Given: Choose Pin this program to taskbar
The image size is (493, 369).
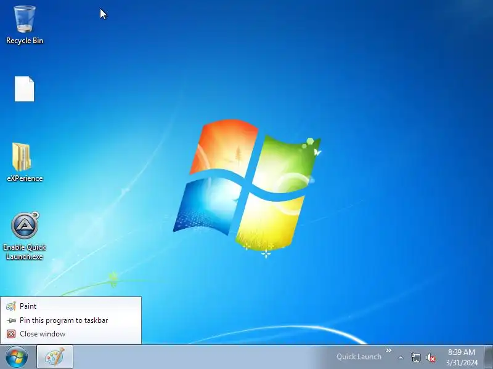Looking at the screenshot, I should point(71,320).
